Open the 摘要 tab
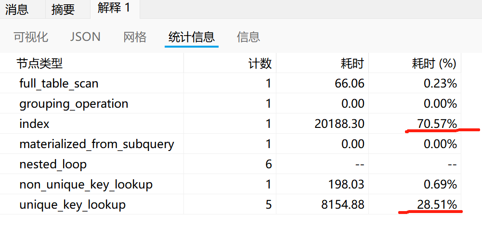 63,10
